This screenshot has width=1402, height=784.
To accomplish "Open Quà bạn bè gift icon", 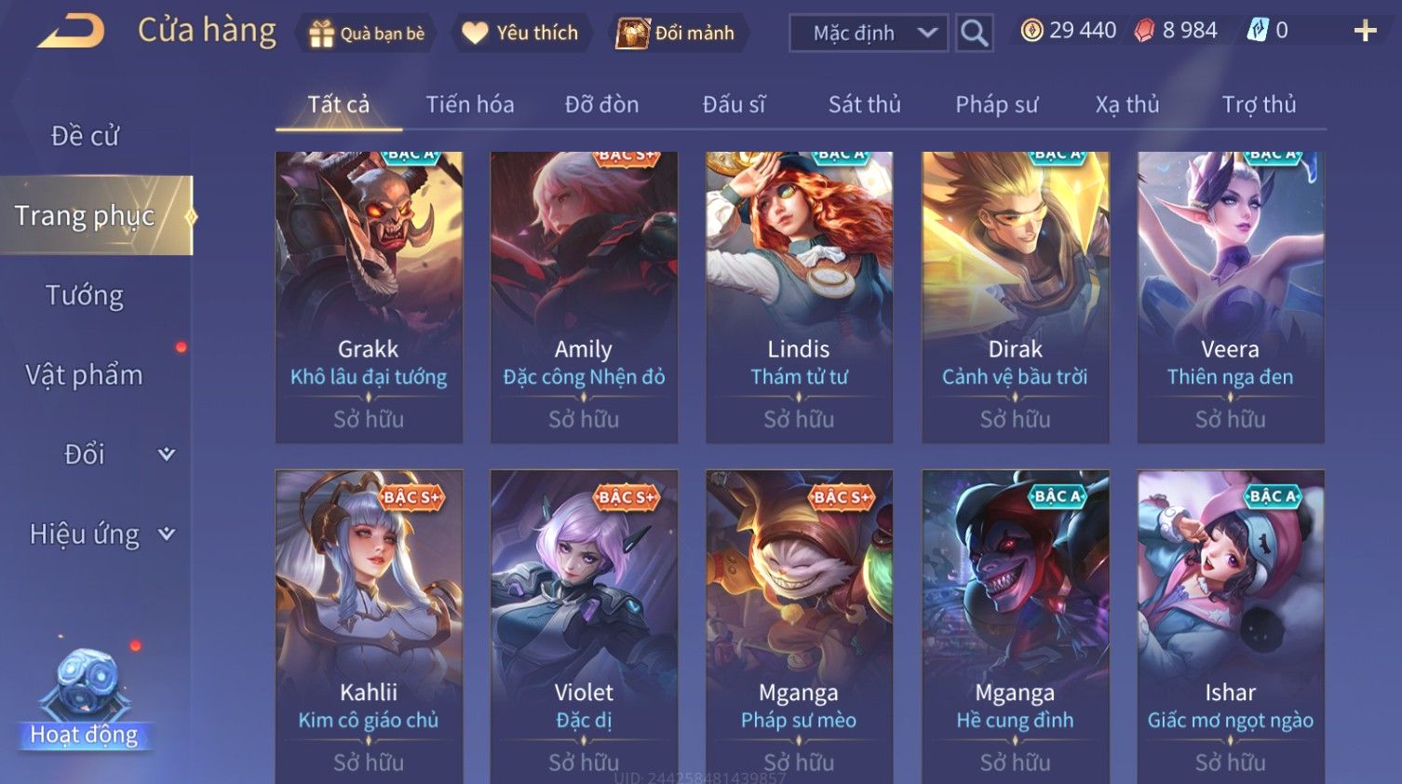I will coord(322,34).
